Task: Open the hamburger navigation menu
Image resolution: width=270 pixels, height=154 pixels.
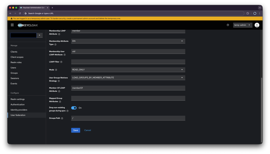Action: (12, 25)
